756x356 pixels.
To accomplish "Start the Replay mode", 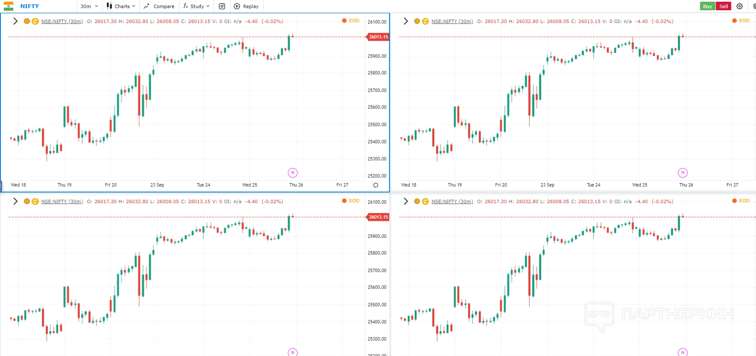I will click(246, 6).
